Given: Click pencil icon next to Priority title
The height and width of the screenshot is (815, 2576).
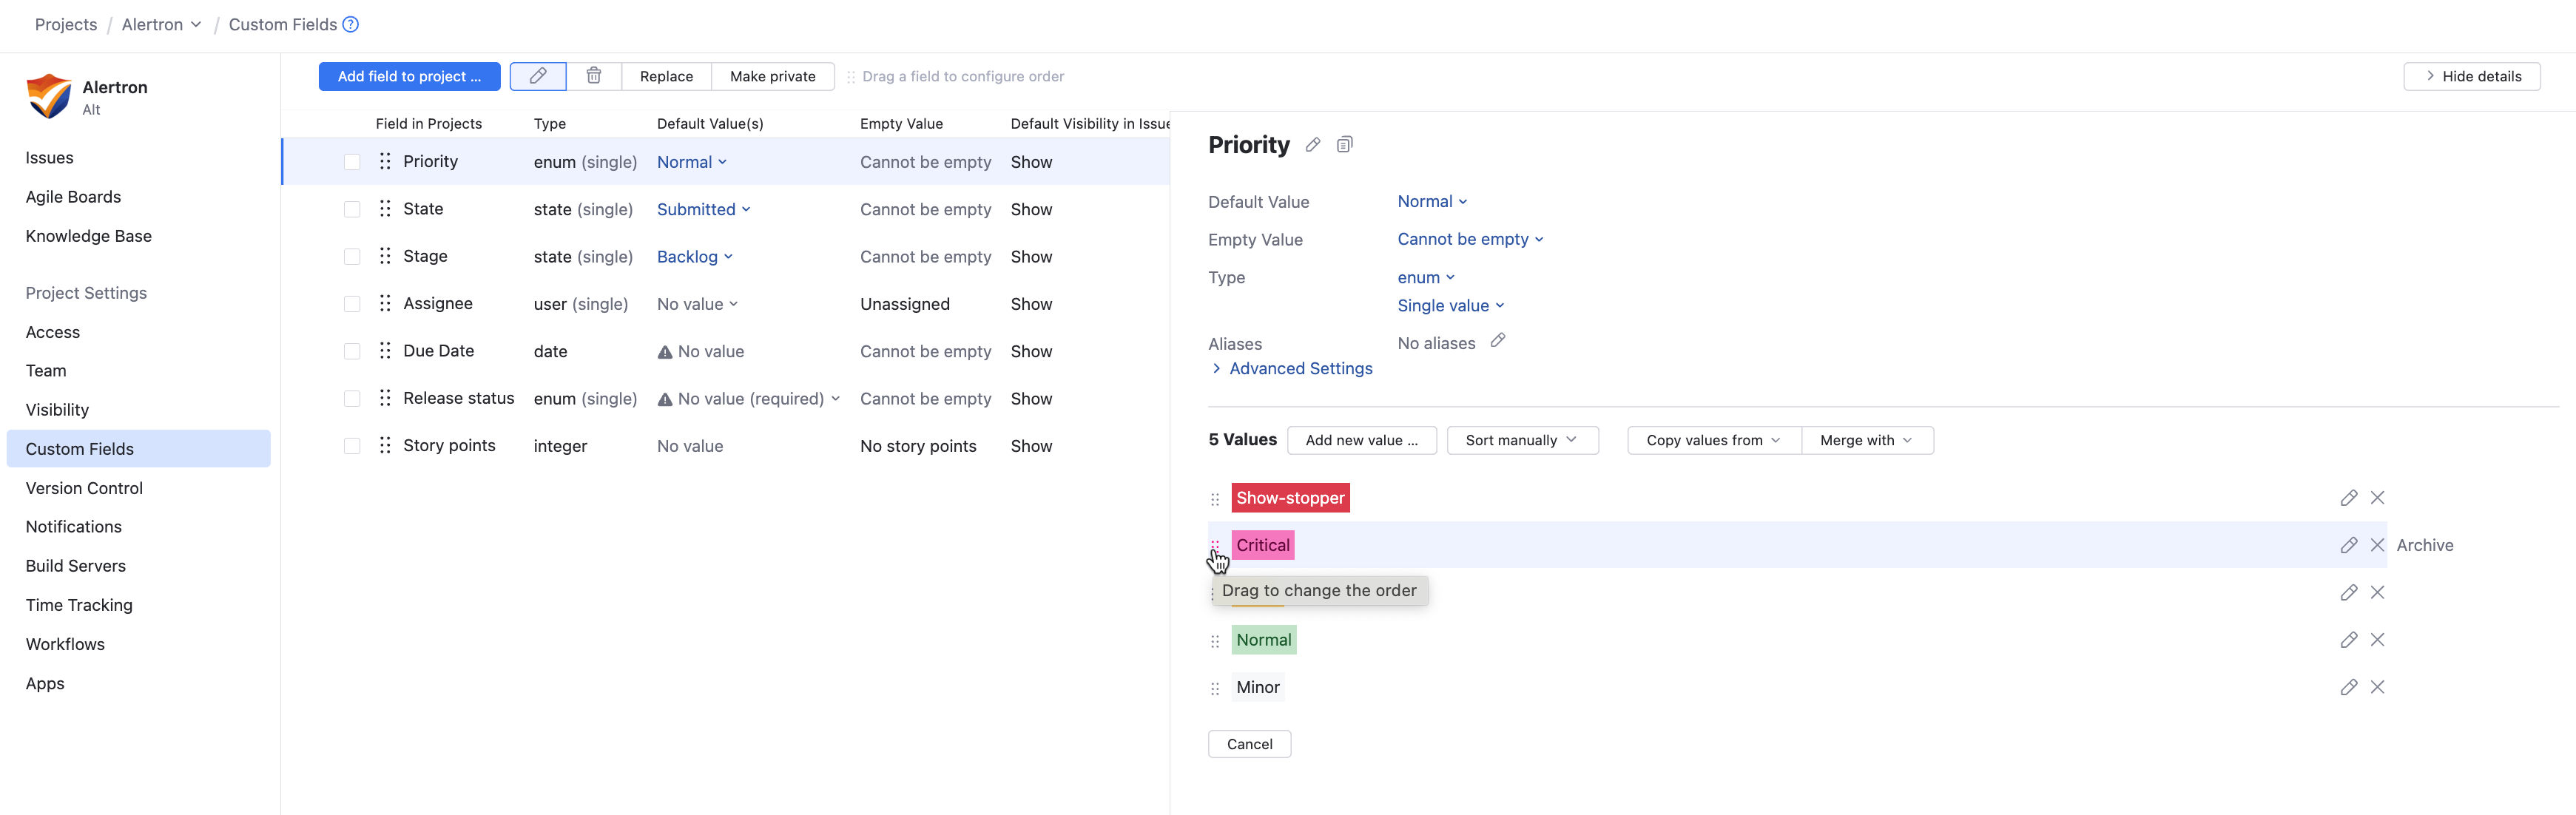Looking at the screenshot, I should (x=1312, y=145).
